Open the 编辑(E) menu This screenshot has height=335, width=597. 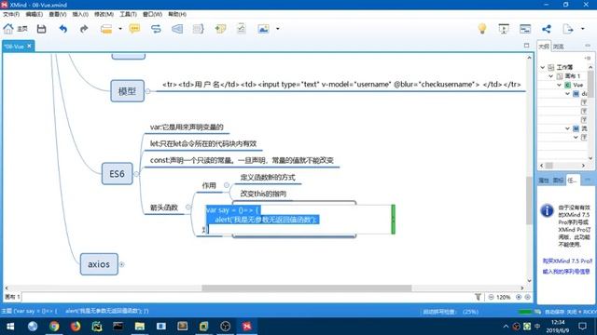click(x=34, y=14)
